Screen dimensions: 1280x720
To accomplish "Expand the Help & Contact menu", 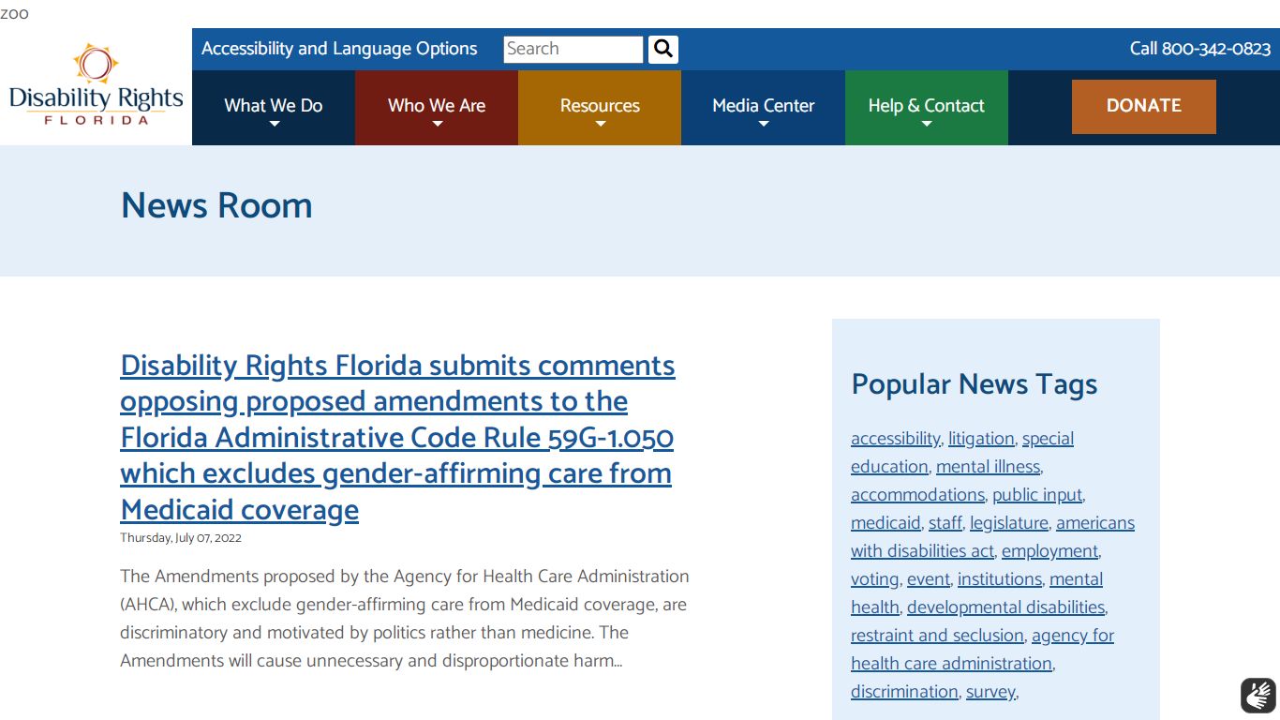I will tap(927, 108).
